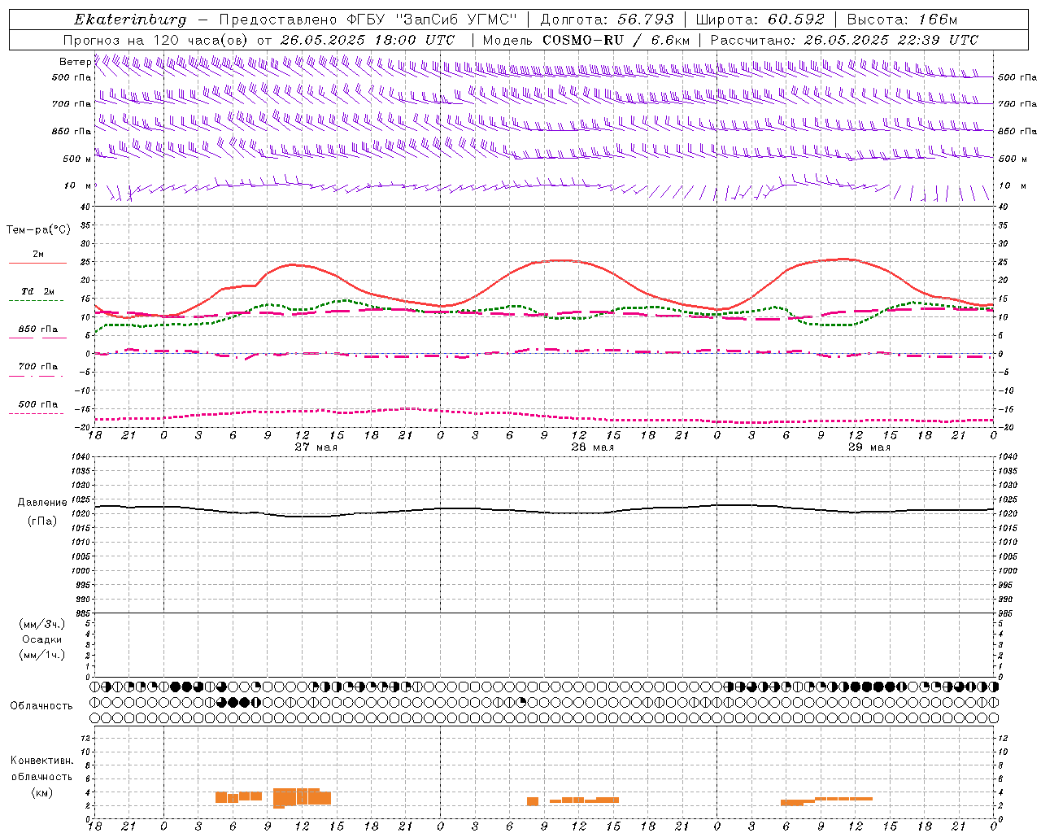Select the Высота: 166м field

pyautogui.click(x=902, y=20)
